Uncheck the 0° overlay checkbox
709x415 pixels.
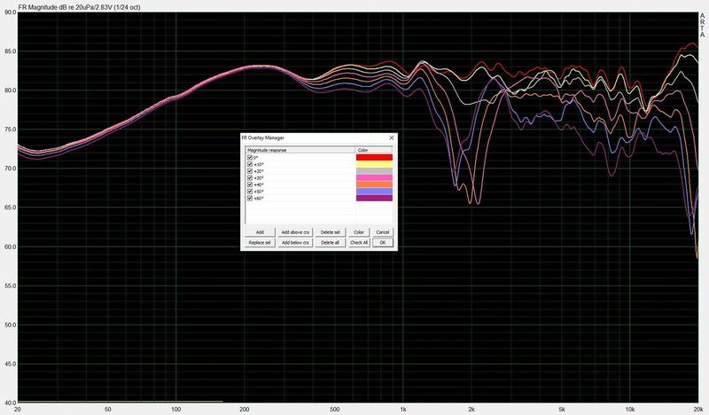250,158
